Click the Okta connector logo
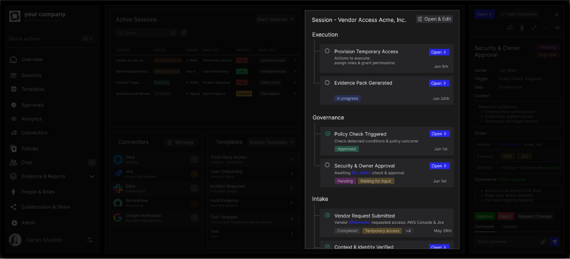The width and height of the screenshot is (570, 259). click(118, 160)
